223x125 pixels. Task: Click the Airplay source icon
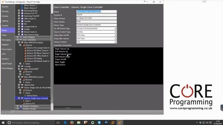coord(22,29)
